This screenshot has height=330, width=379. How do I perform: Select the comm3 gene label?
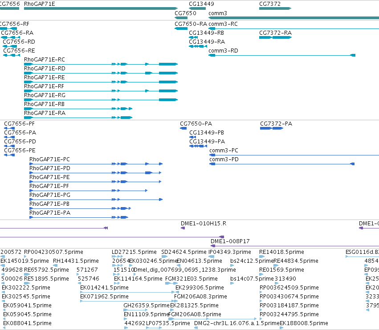pyautogui.click(x=217, y=13)
